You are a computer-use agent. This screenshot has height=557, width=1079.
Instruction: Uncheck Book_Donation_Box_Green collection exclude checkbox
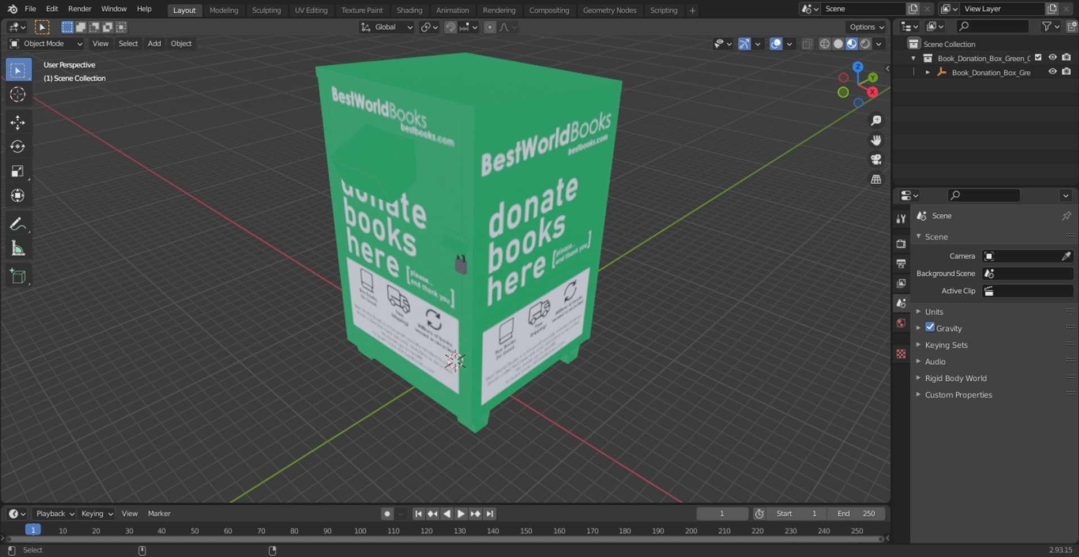(1038, 57)
